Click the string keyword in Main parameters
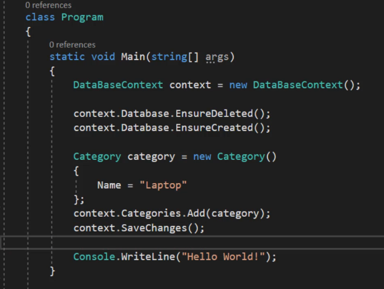This screenshot has height=289, width=384. (169, 57)
